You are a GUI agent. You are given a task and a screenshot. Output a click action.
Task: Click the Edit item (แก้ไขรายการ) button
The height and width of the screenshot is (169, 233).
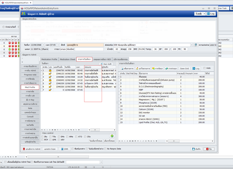tap(143, 69)
